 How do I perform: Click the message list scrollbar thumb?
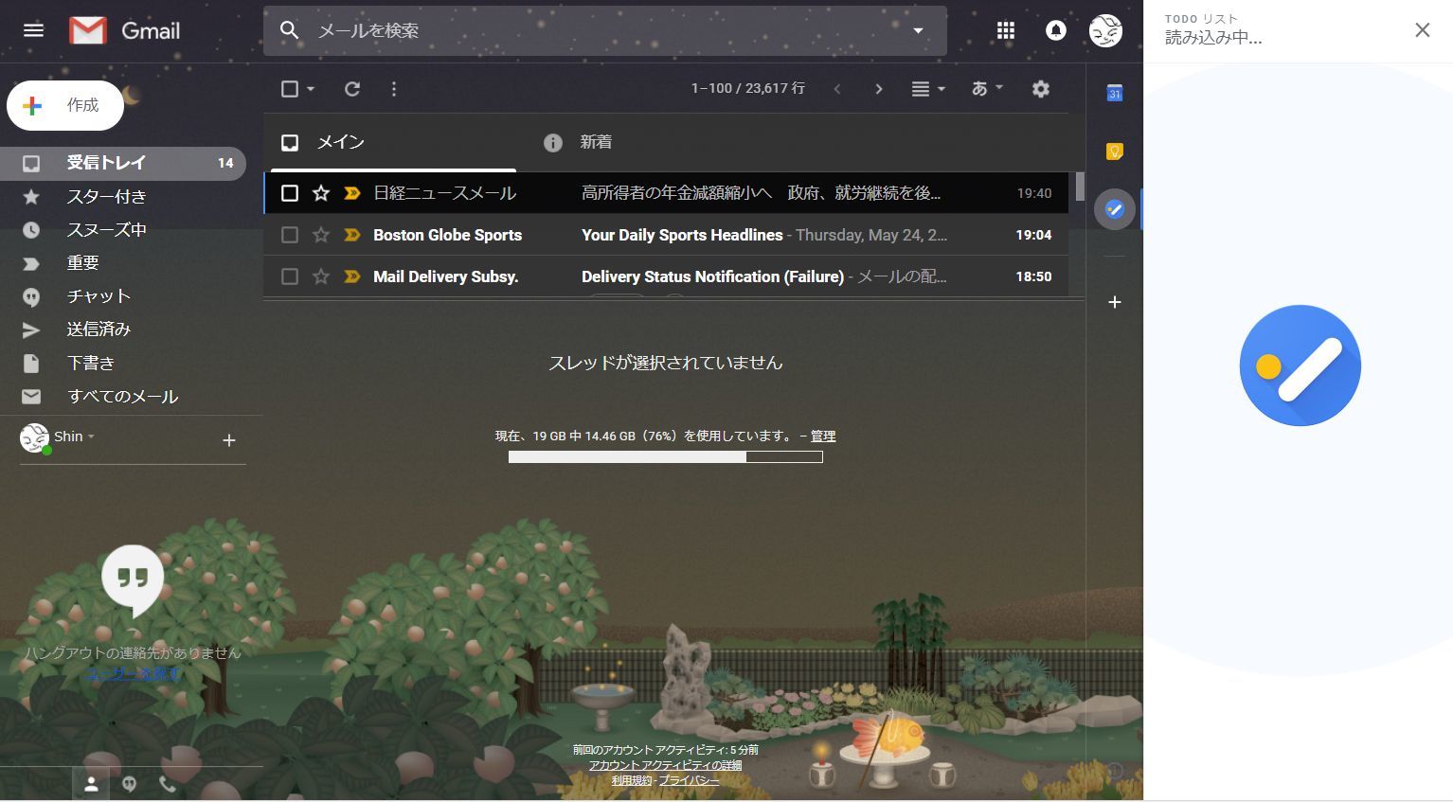1080,186
